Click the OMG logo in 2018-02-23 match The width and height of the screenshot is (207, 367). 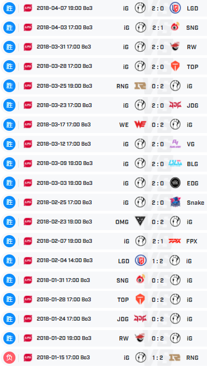coord(140,221)
